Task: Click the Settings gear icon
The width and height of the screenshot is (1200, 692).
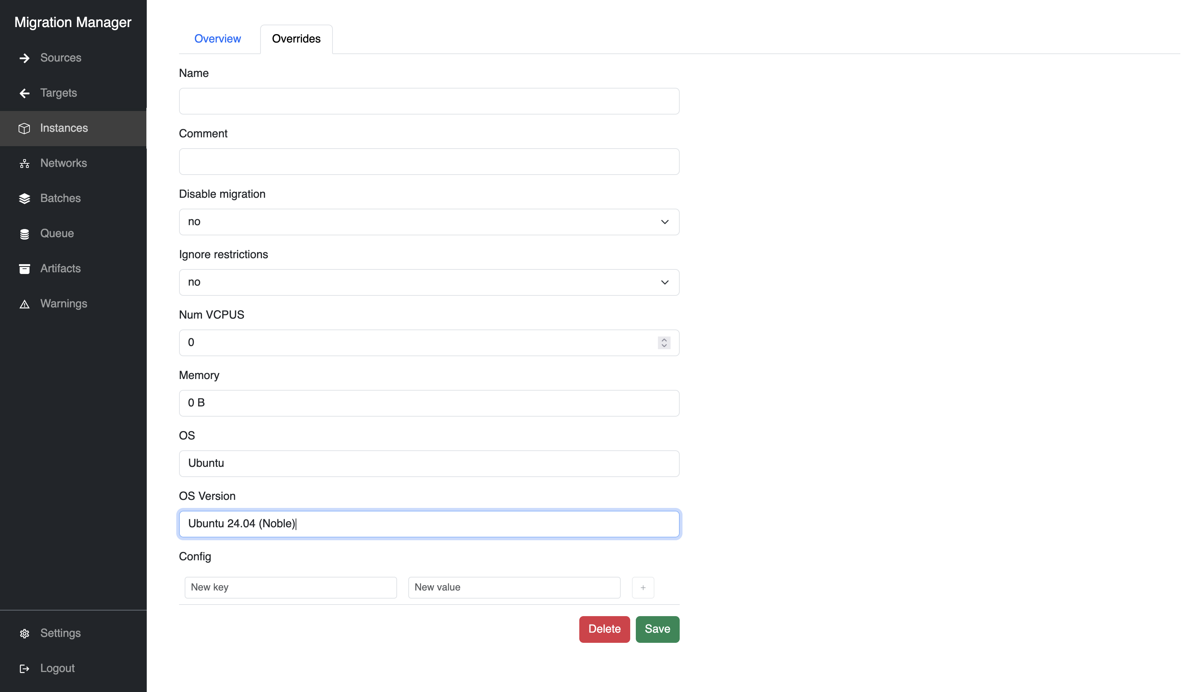Action: (24, 634)
